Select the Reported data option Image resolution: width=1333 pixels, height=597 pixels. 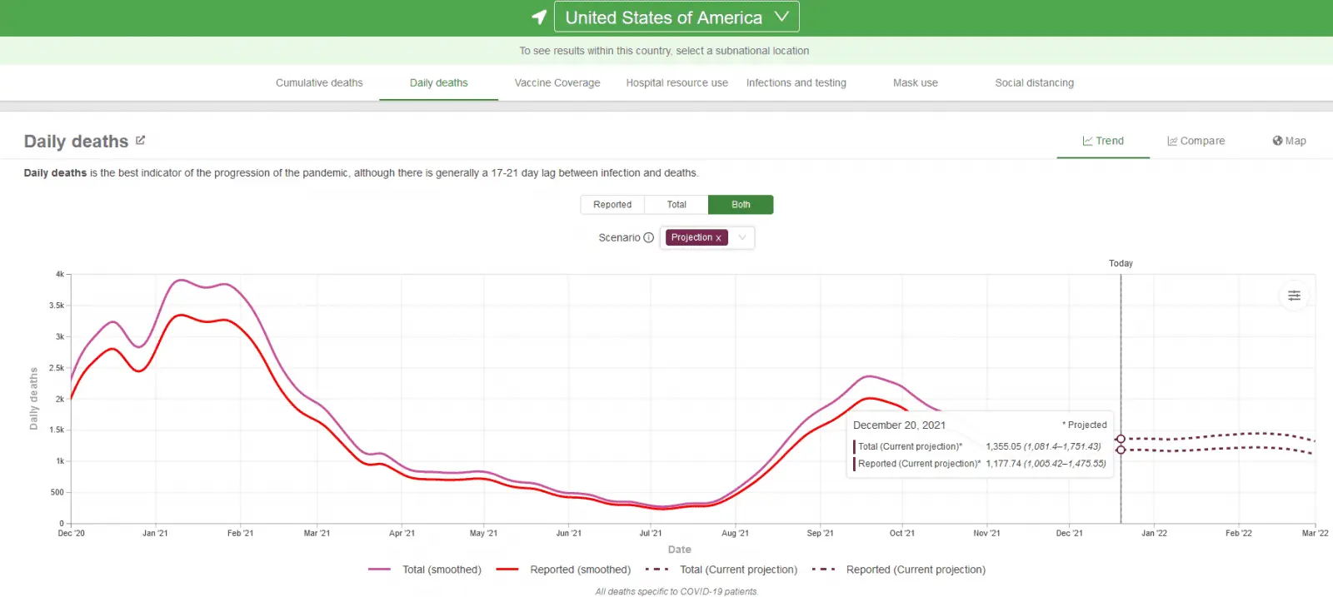point(612,205)
